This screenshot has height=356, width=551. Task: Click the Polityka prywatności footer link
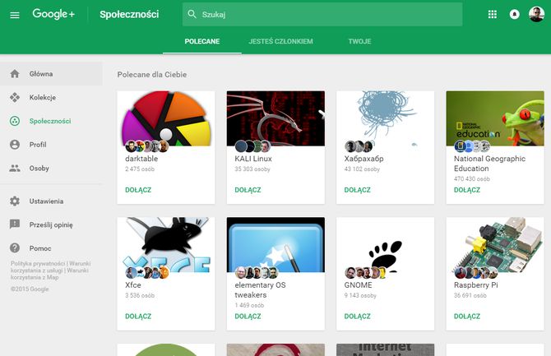pyautogui.click(x=38, y=263)
